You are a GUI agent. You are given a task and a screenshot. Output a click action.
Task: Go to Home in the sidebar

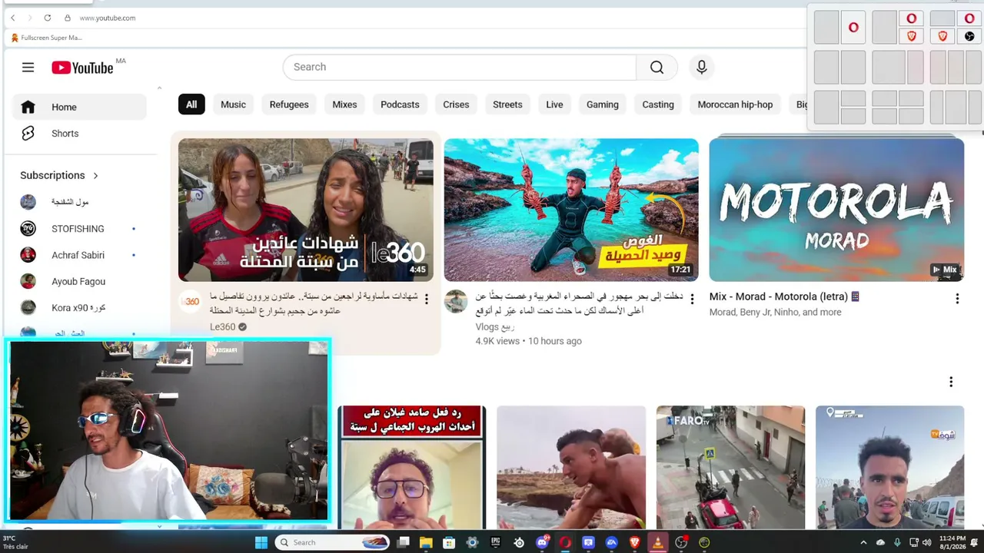tap(79, 108)
